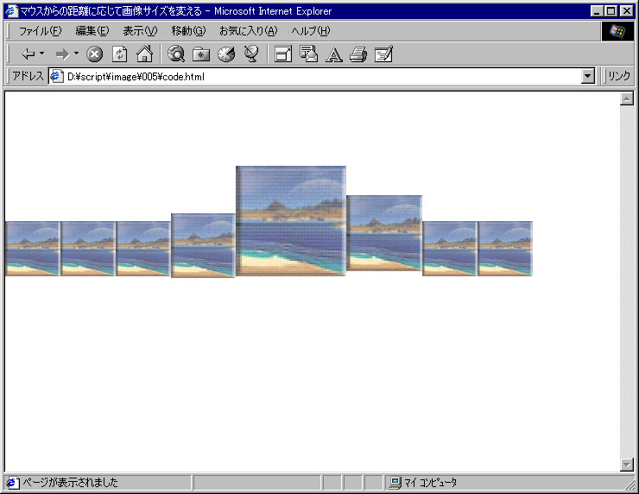This screenshot has width=639, height=494.
Task: Click the second beach image from left
Action: tap(88, 249)
